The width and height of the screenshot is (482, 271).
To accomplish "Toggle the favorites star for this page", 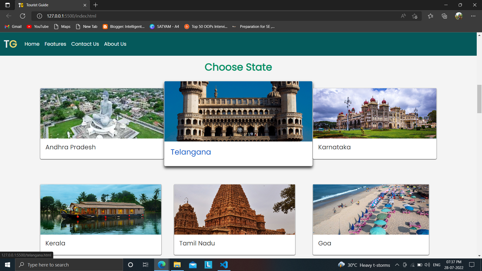I will coord(415,16).
